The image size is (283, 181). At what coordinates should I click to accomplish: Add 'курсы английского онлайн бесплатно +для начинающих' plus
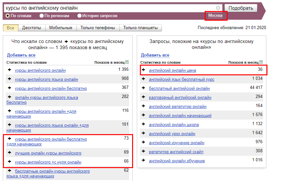point(10,138)
